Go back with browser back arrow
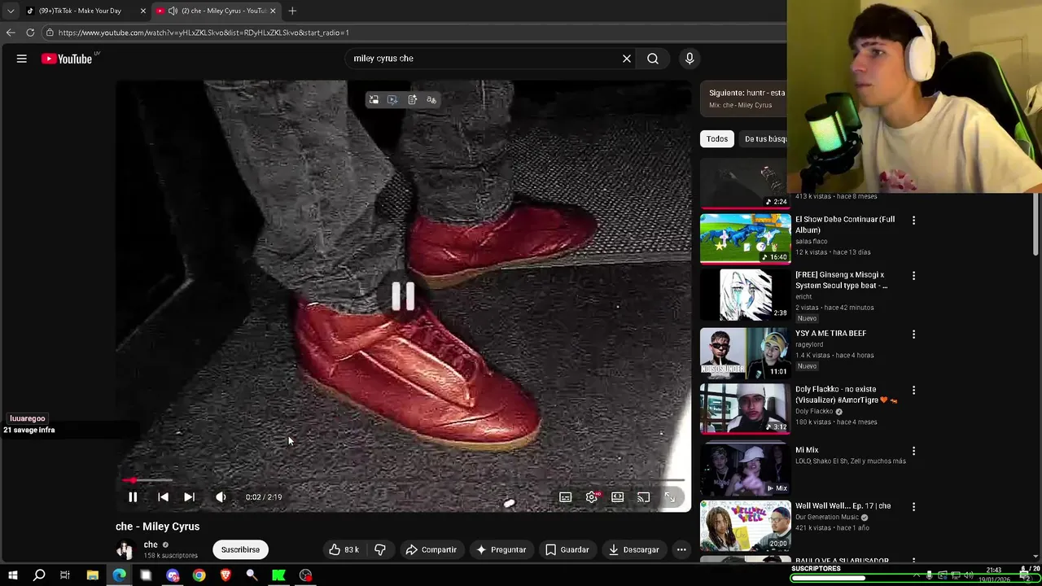This screenshot has height=586, width=1042. pos(11,33)
